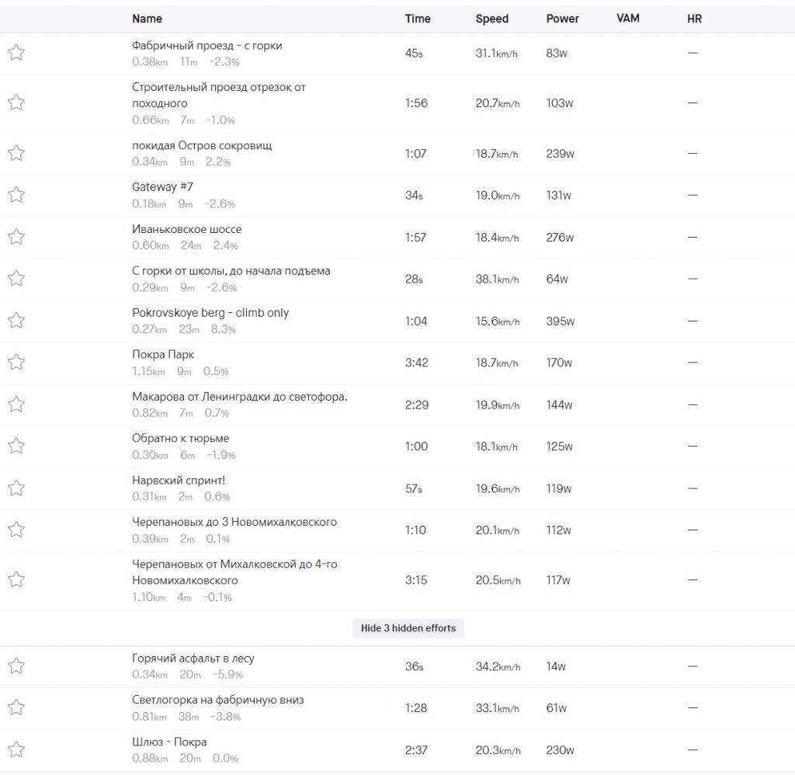Favorite the Покра Парк segment star

(16, 362)
